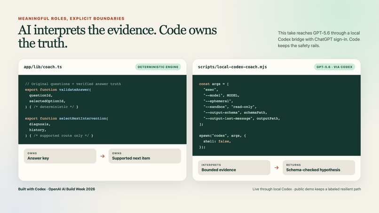Viewport: 379px width, 213px height.
Task: Select the app/lib/coach.ts file name
Action: 43,67
